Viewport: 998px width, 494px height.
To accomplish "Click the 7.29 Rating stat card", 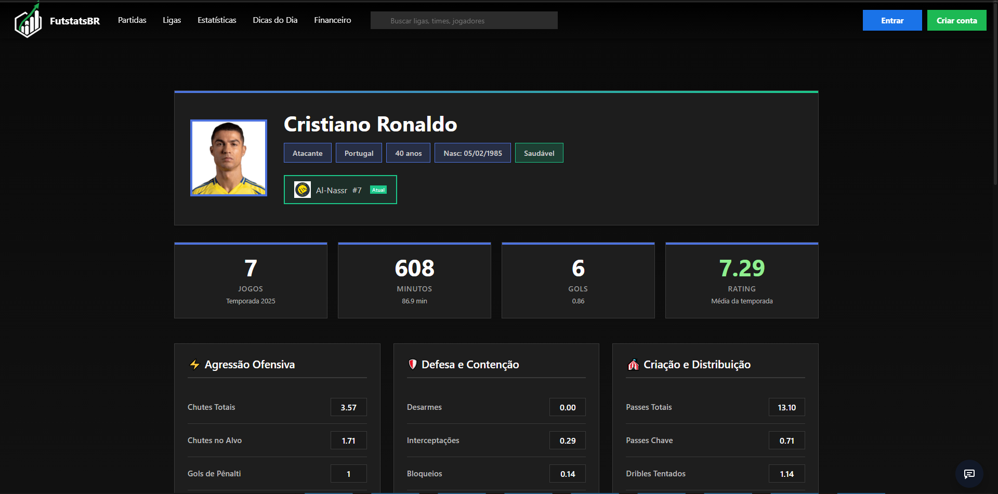I will point(742,281).
